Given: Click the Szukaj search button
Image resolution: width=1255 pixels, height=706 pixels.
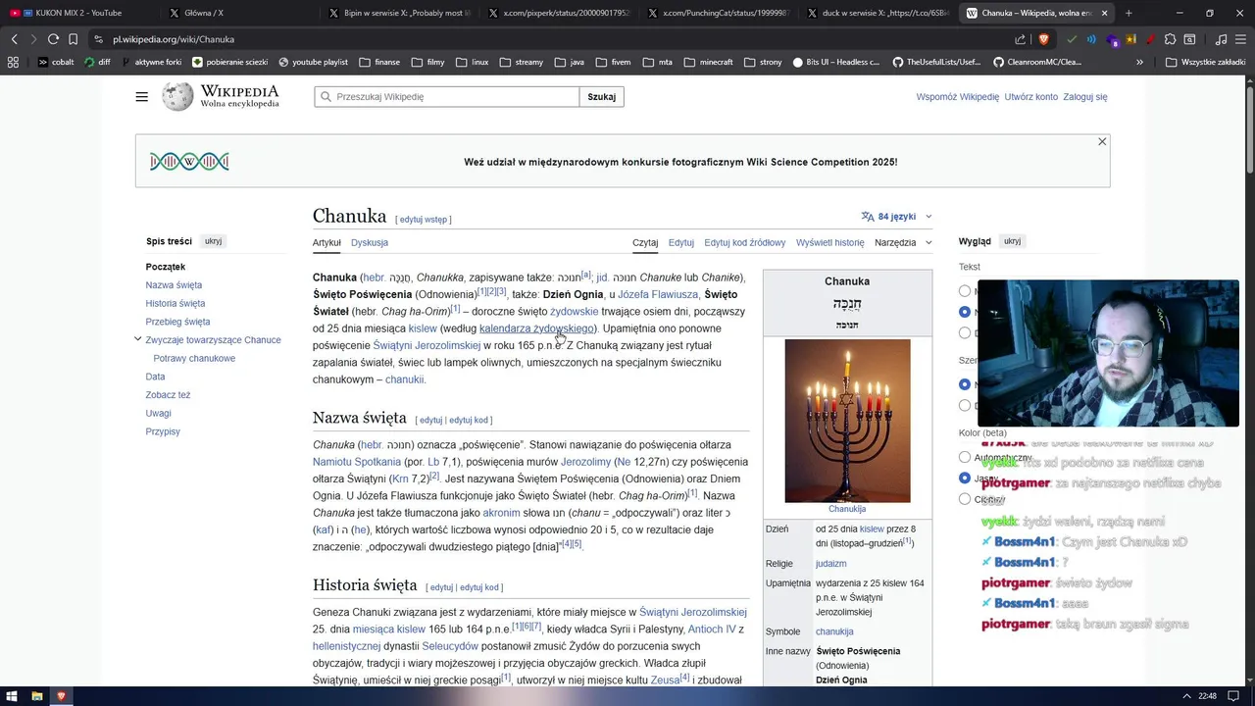Looking at the screenshot, I should [x=602, y=97].
